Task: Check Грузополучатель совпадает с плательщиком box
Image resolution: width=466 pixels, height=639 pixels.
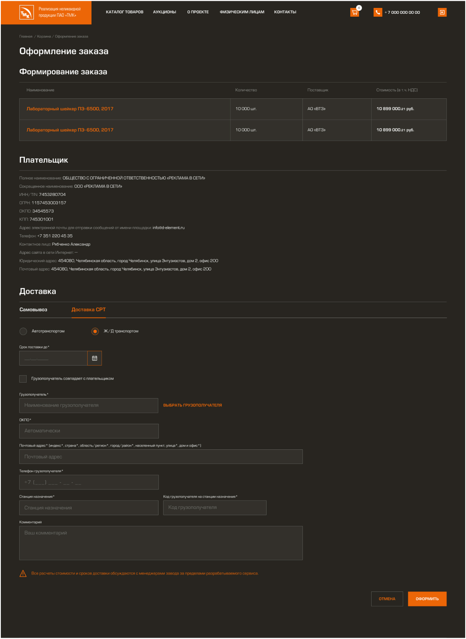Action: pos(23,378)
